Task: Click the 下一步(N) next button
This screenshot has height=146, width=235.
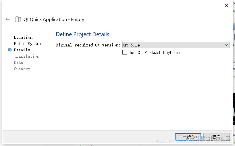Action: (x=188, y=137)
